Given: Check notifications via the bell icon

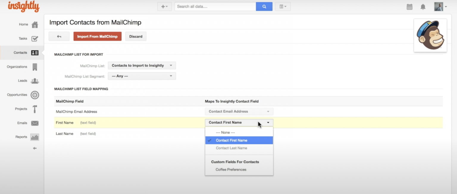Looking at the screenshot, I should [x=422, y=6].
